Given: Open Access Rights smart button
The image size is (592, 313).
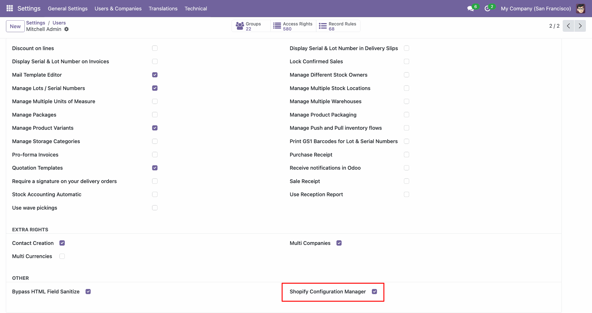Looking at the screenshot, I should coord(293,26).
